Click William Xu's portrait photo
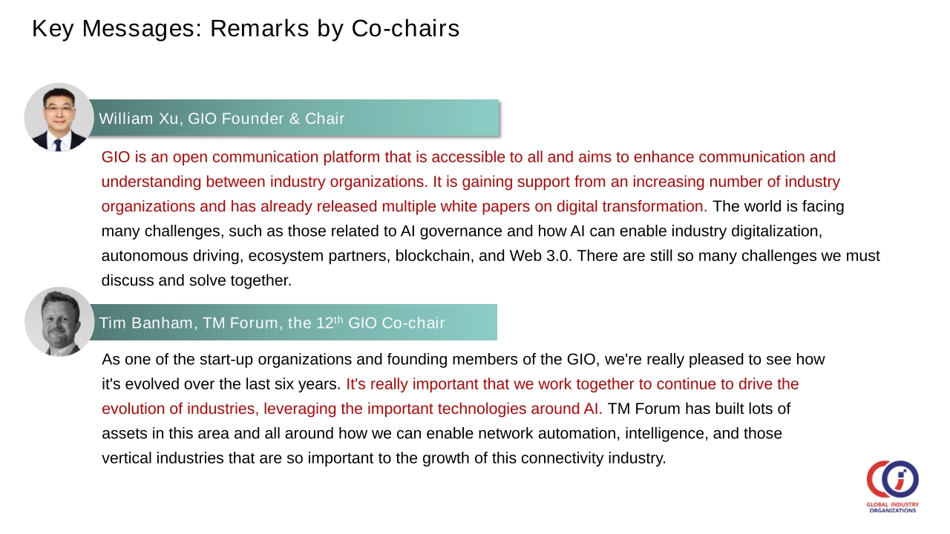The height and width of the screenshot is (534, 950). pos(59,117)
